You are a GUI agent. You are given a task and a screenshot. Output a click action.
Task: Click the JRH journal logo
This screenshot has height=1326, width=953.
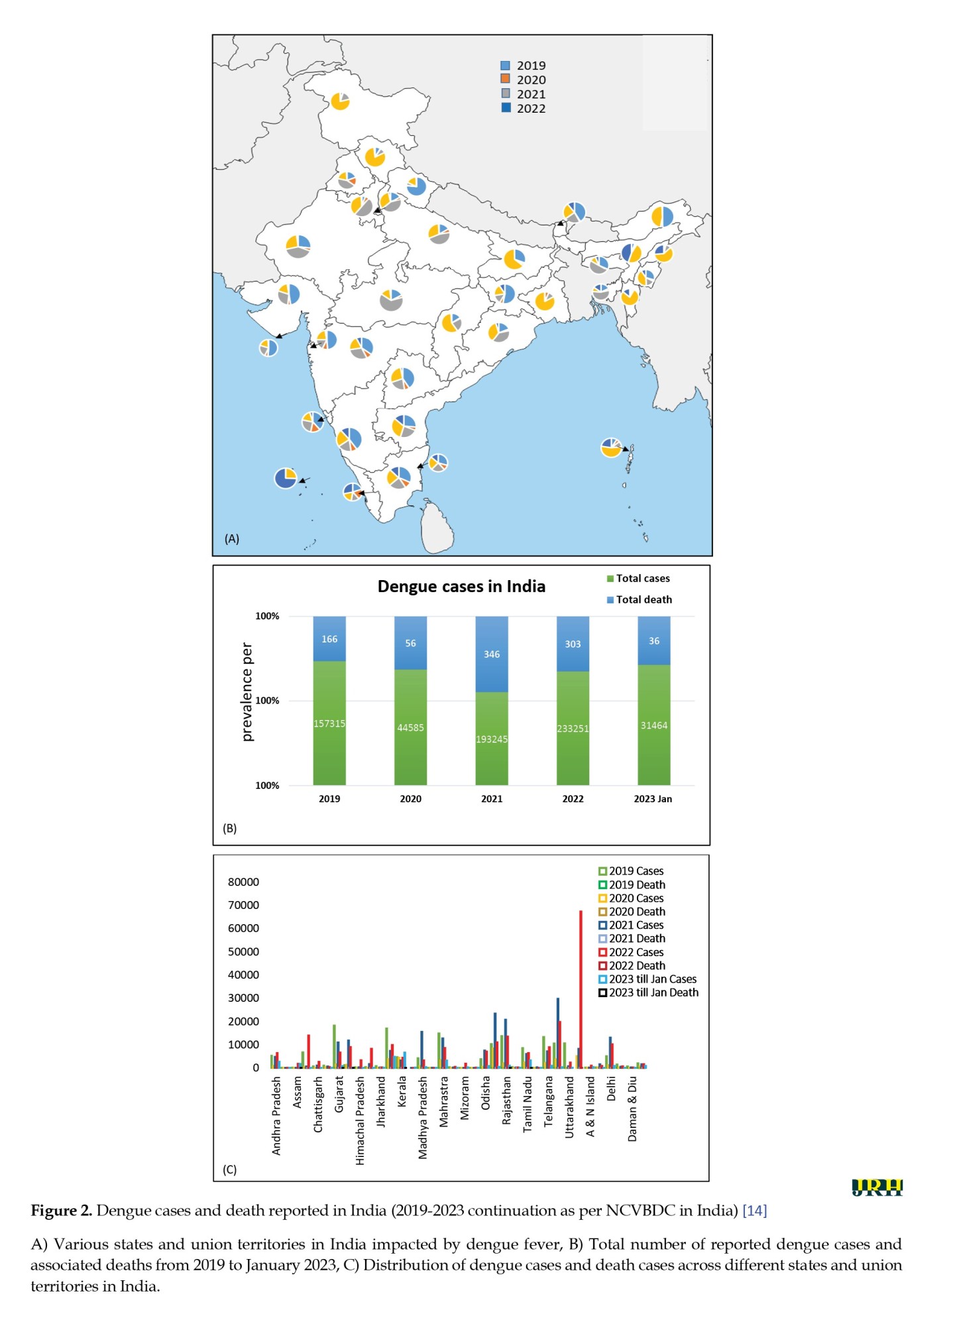877,1187
